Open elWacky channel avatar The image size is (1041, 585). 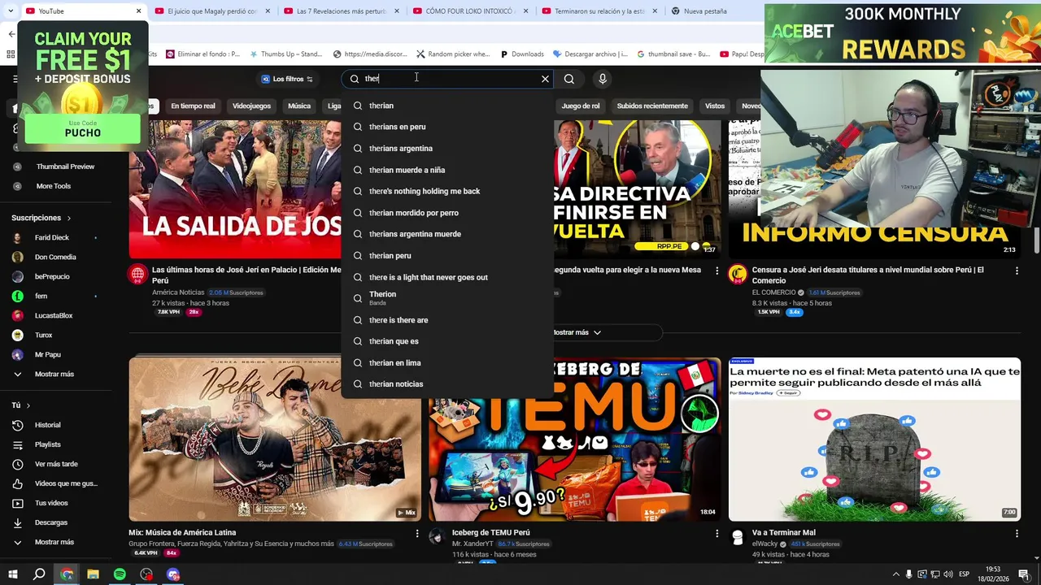(x=738, y=536)
